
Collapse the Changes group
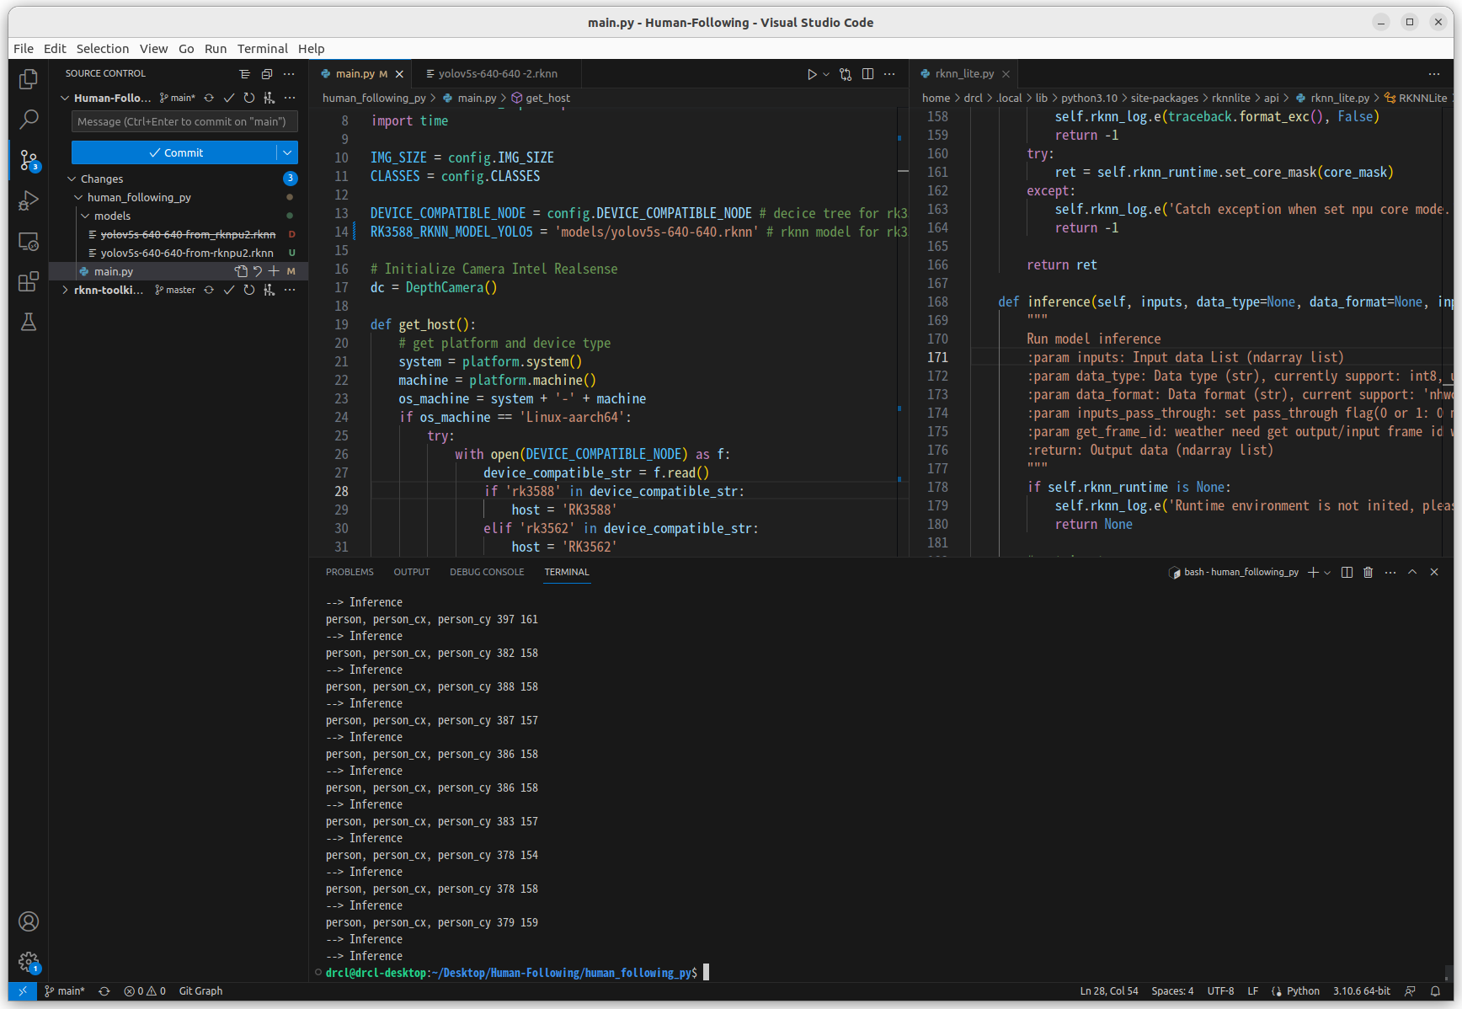[x=72, y=179]
